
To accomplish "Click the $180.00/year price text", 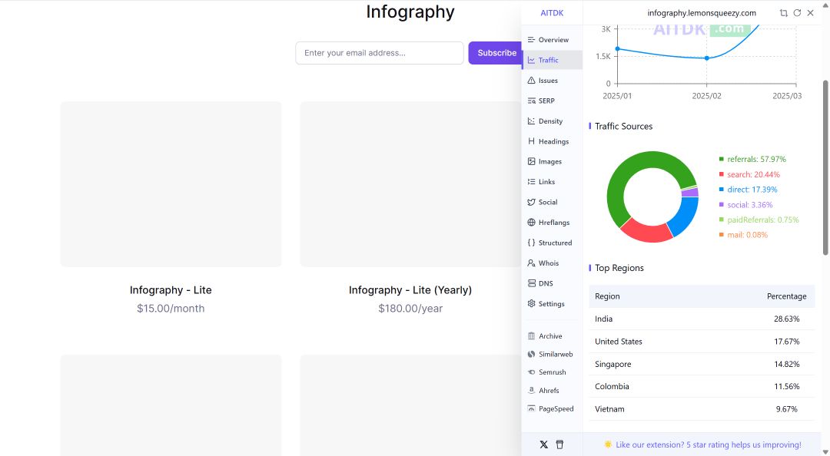I will (x=410, y=309).
